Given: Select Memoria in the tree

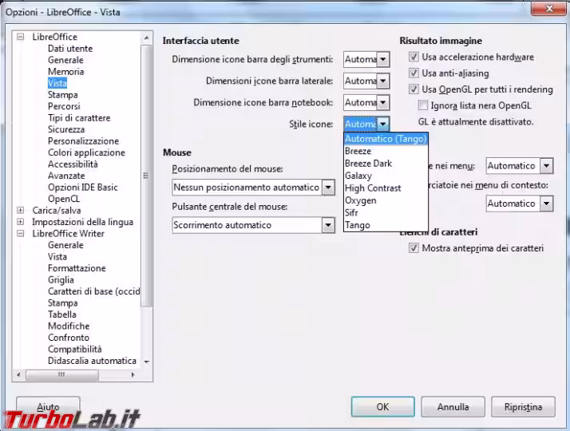Looking at the screenshot, I should pyautogui.click(x=65, y=72).
